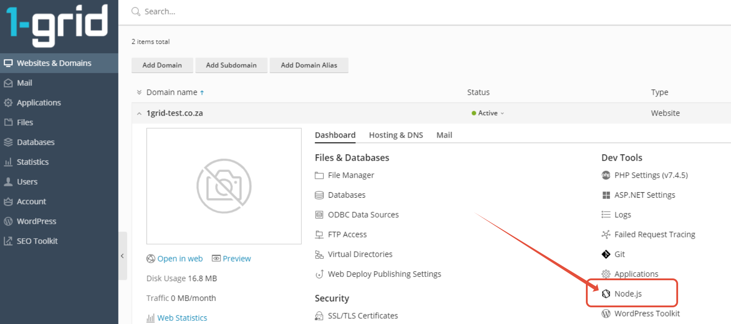Click the FTP Access icon
Image resolution: width=731 pixels, height=324 pixels.
[319, 235]
